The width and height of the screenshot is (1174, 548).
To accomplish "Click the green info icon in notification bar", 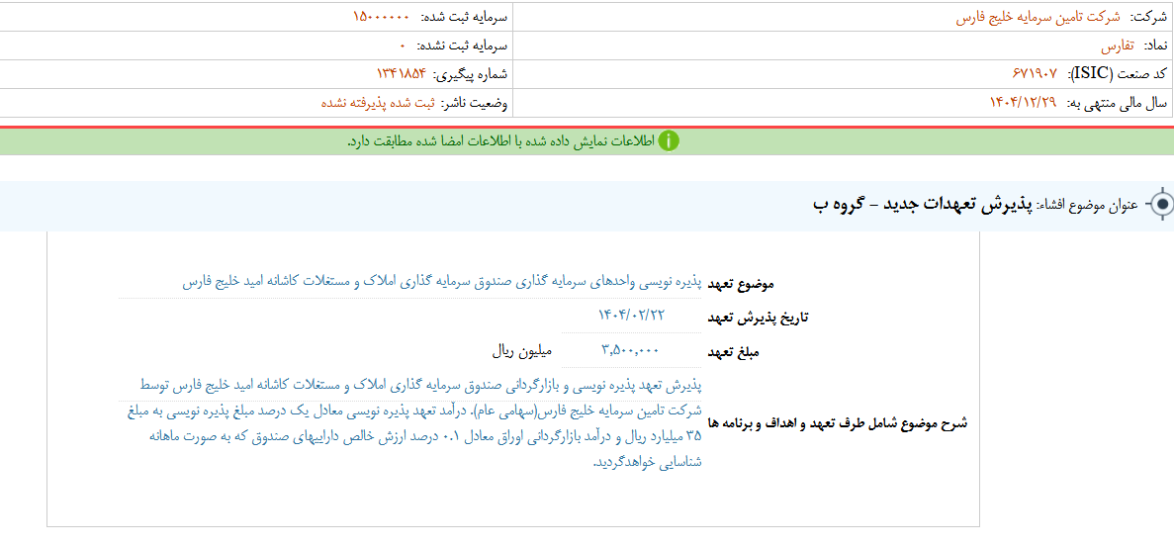I will [x=669, y=140].
